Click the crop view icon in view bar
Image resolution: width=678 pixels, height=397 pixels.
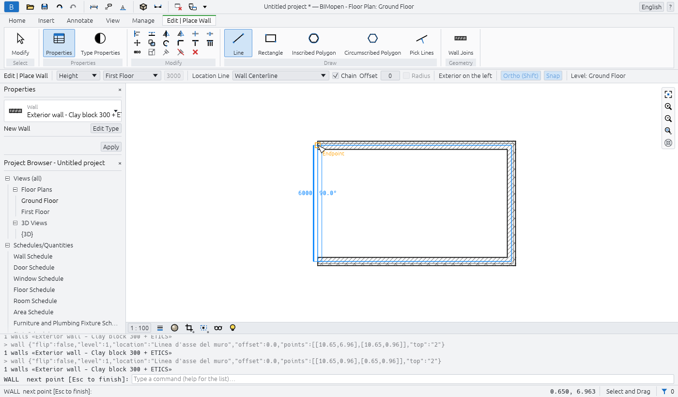click(189, 328)
